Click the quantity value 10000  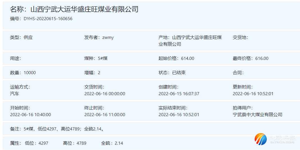pos(30,72)
